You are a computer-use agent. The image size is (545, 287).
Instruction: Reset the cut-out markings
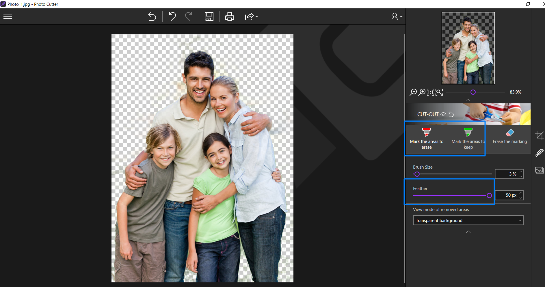pos(451,114)
